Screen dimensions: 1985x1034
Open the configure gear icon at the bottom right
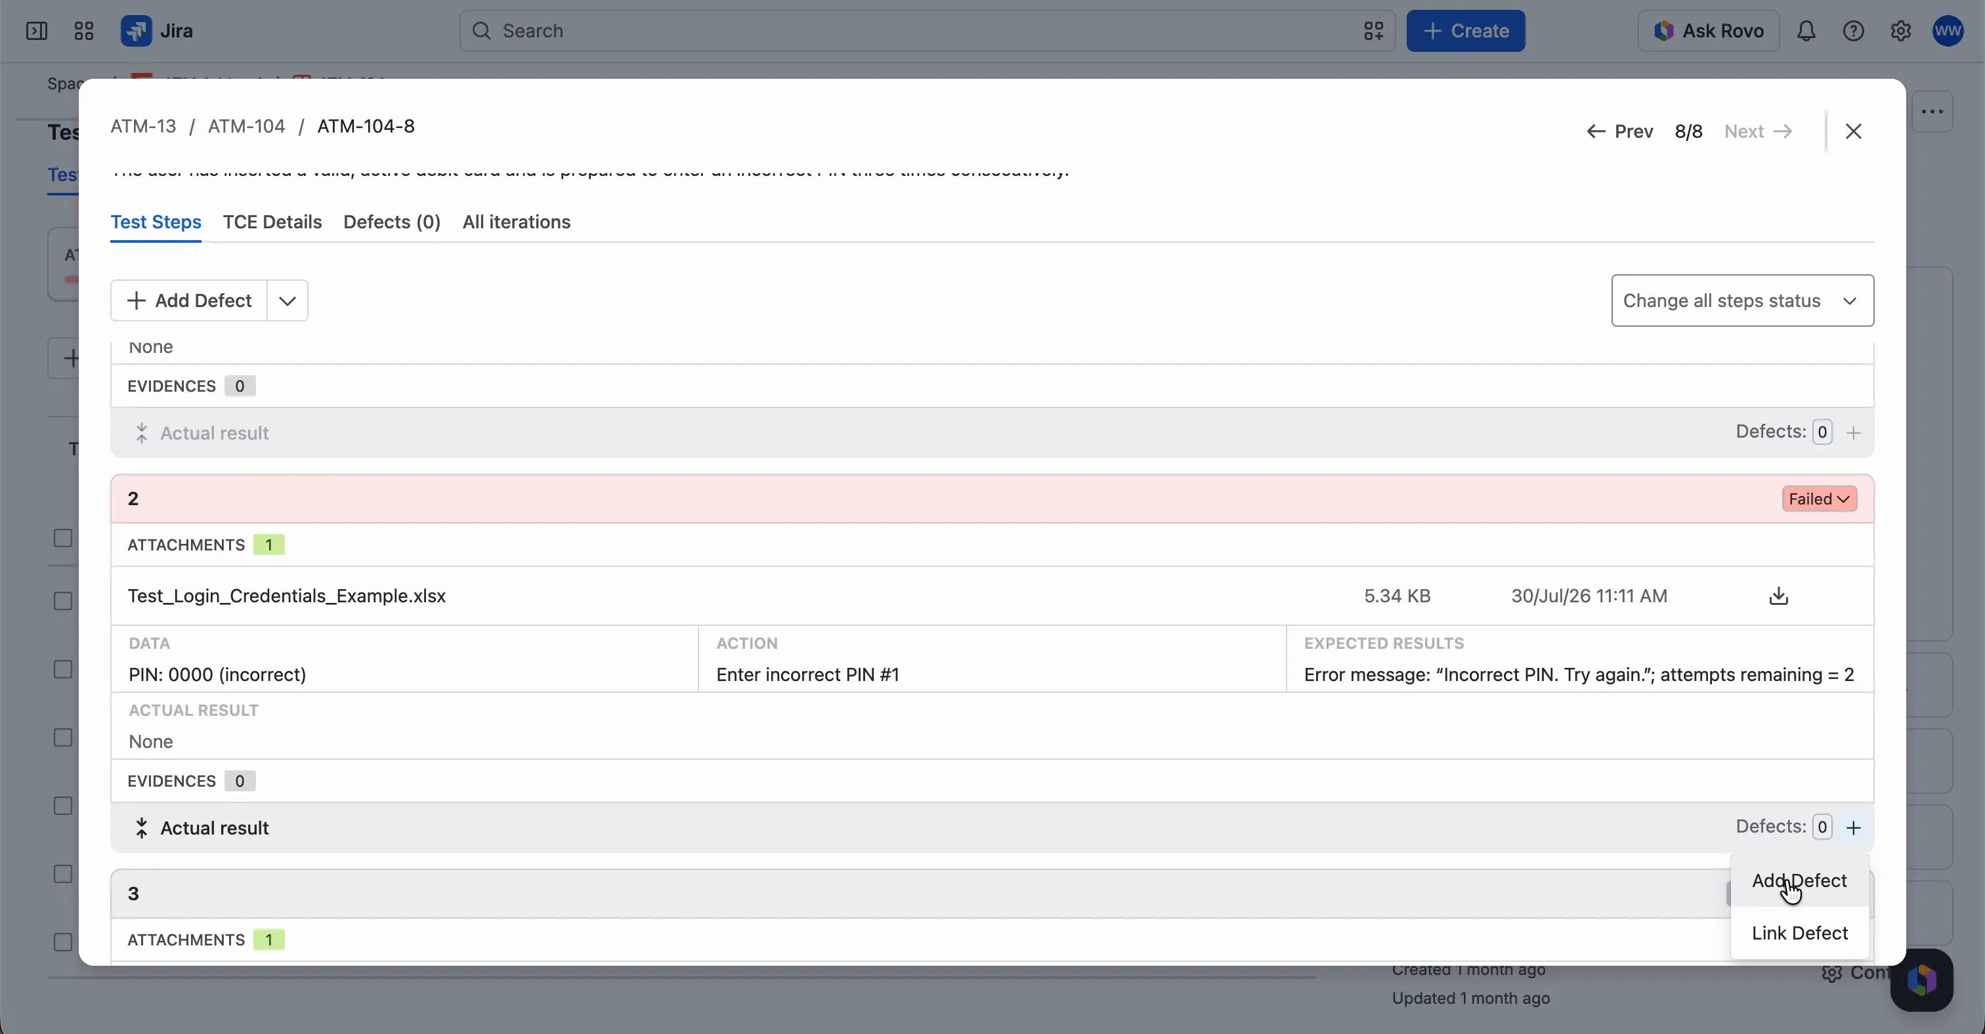1831,973
